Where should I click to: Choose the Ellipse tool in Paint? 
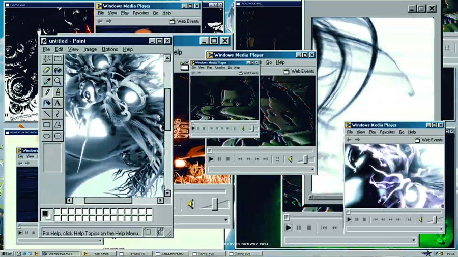[x=47, y=136]
